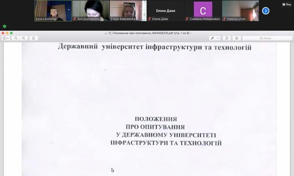294x176 pixels.
Task: Click the document title ПОЛОЖЕННЯ ПРО ОПИТУВАННЯ
Action: (x=156, y=123)
